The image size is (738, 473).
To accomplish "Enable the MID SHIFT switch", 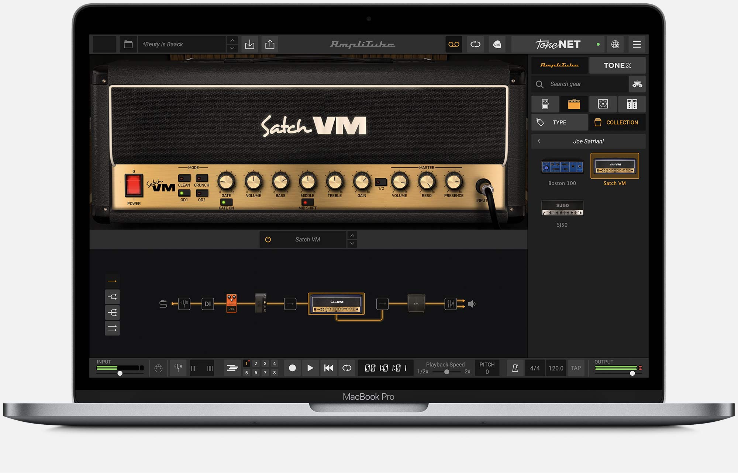I will click(307, 202).
